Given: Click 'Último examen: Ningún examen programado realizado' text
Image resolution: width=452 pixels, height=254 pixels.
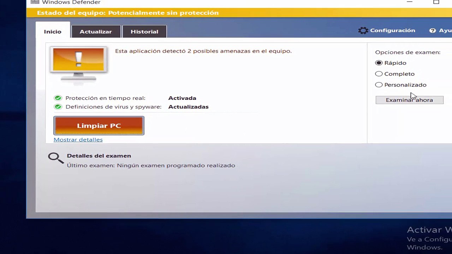Looking at the screenshot, I should [x=151, y=165].
